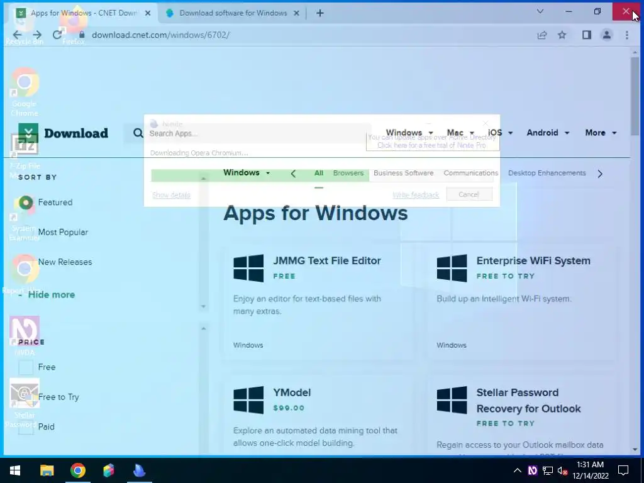This screenshot has width=644, height=483.
Task: Expand the Windows menu in the top navigation
Action: point(409,133)
